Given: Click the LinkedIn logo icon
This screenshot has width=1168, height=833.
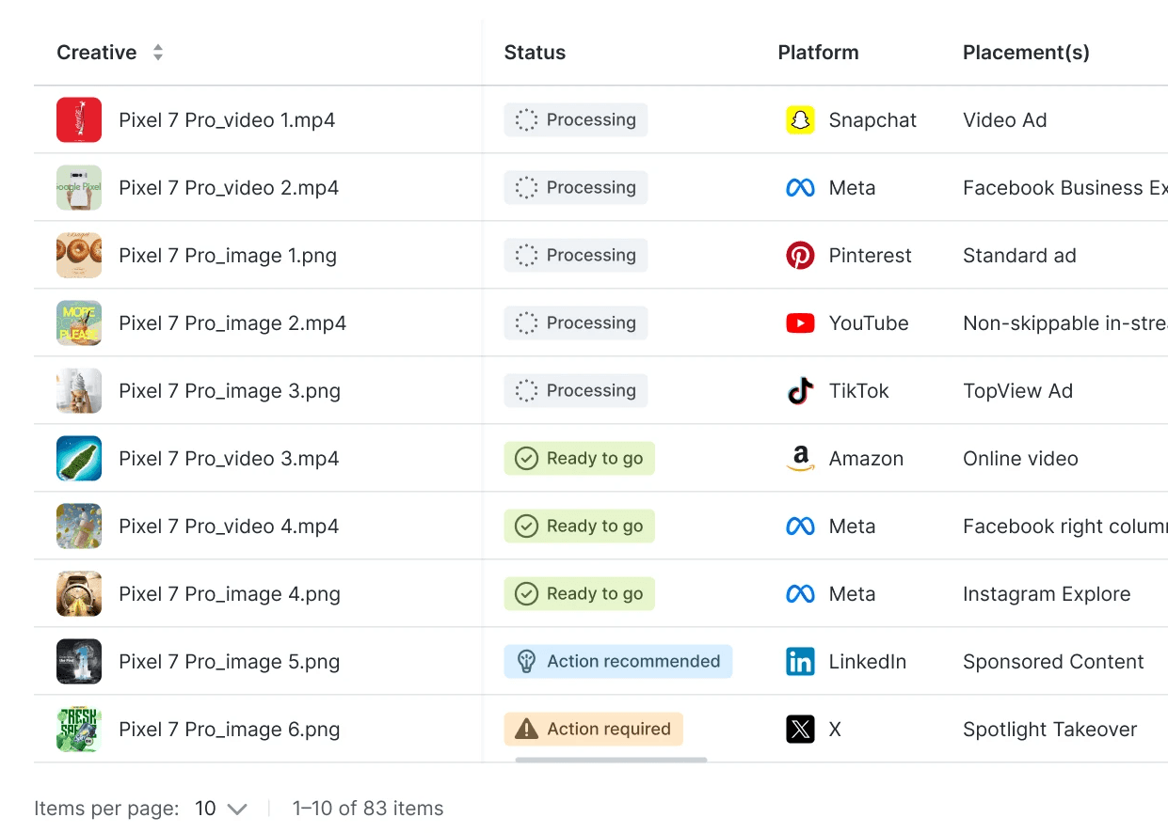Looking at the screenshot, I should [800, 662].
